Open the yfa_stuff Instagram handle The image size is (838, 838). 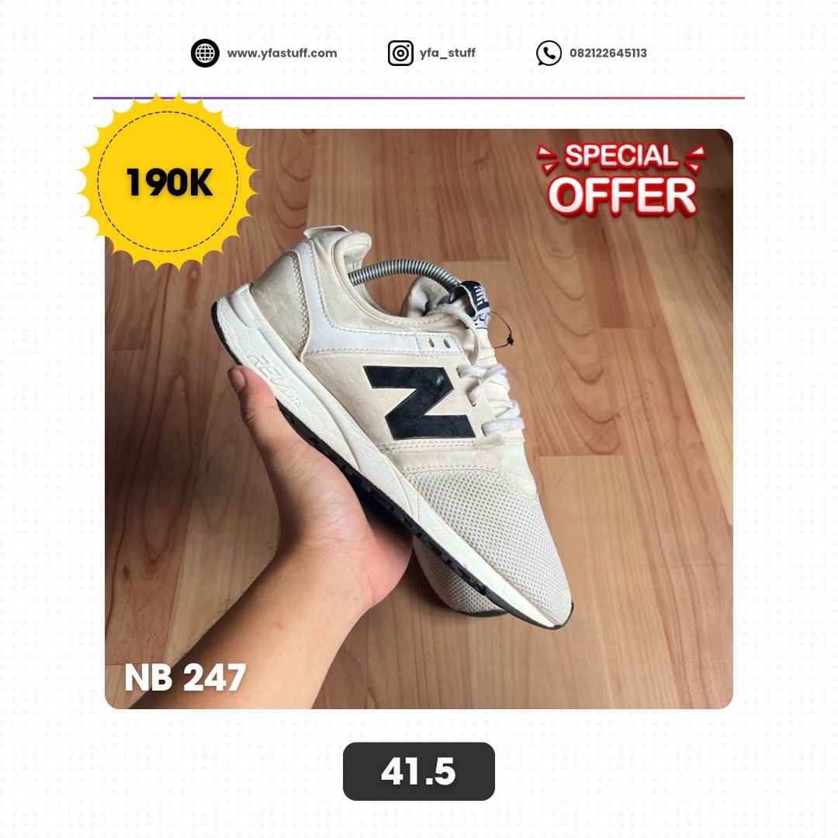click(448, 53)
